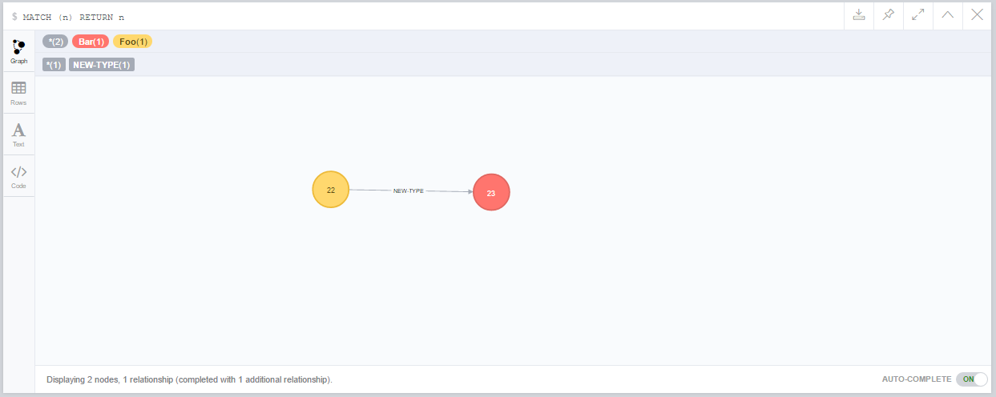Click the *(1) all-relationships badge
The width and height of the screenshot is (996, 397).
click(x=54, y=65)
